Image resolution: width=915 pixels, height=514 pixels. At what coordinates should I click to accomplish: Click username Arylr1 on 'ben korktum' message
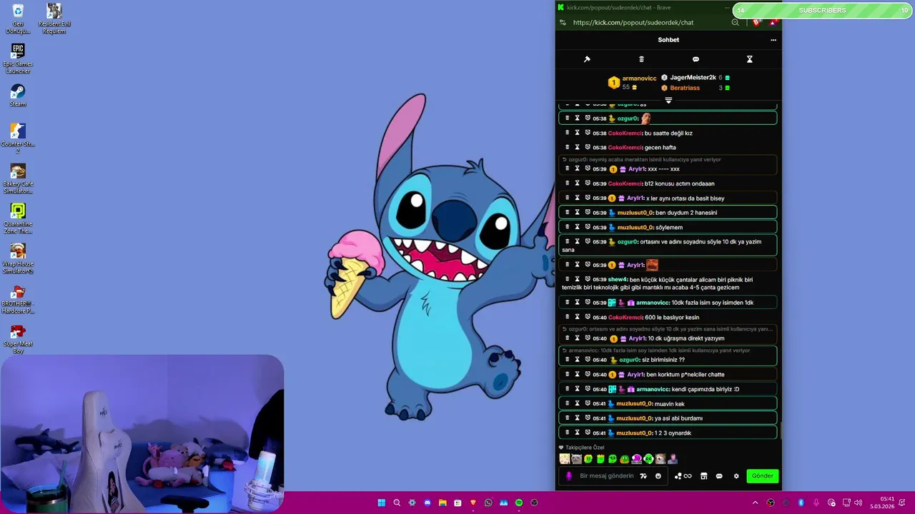pos(635,374)
